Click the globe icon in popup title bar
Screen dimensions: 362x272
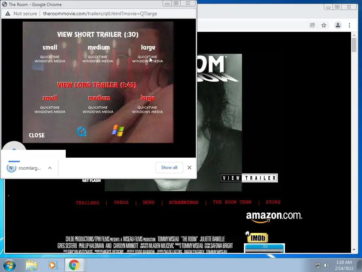point(4,4)
